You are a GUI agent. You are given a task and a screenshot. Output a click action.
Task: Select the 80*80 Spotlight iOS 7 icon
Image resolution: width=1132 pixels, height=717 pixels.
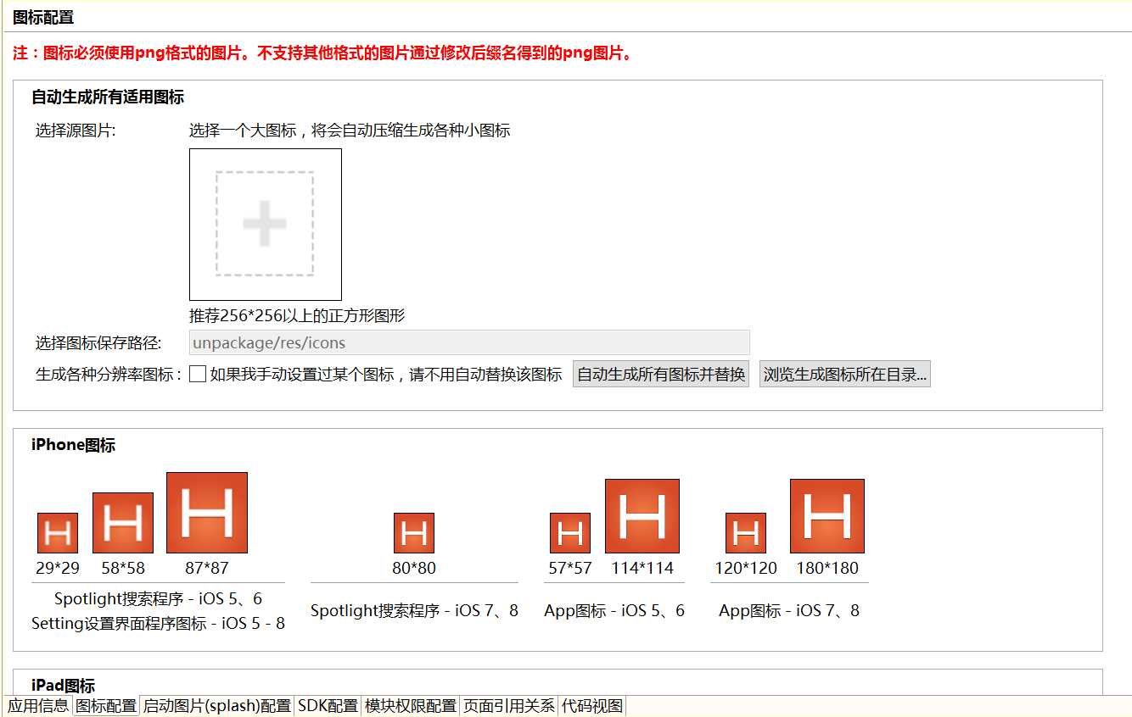[413, 531]
